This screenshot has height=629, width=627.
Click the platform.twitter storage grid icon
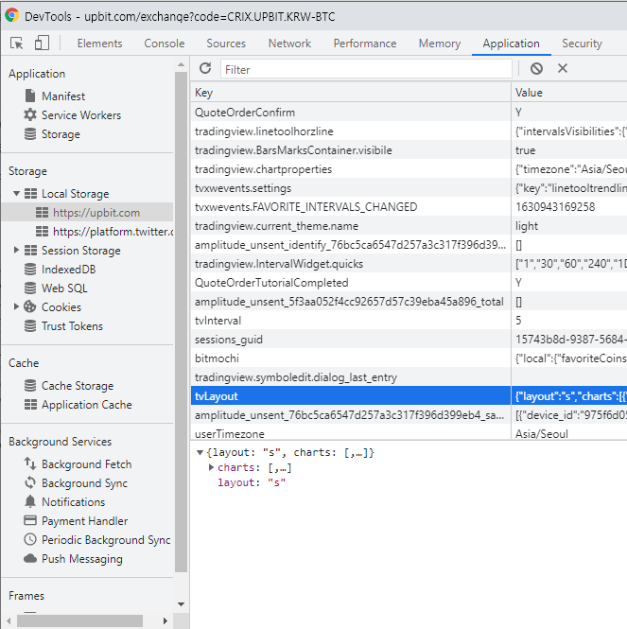tap(42, 232)
